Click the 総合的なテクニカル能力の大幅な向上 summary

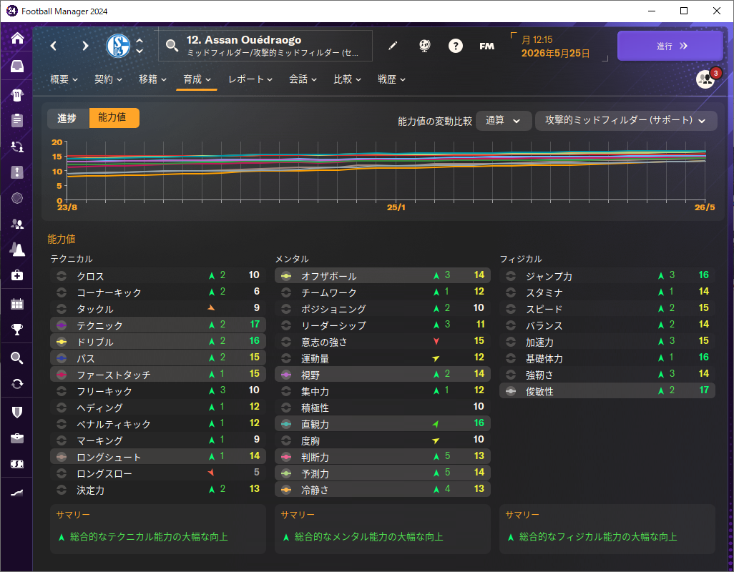(149, 537)
